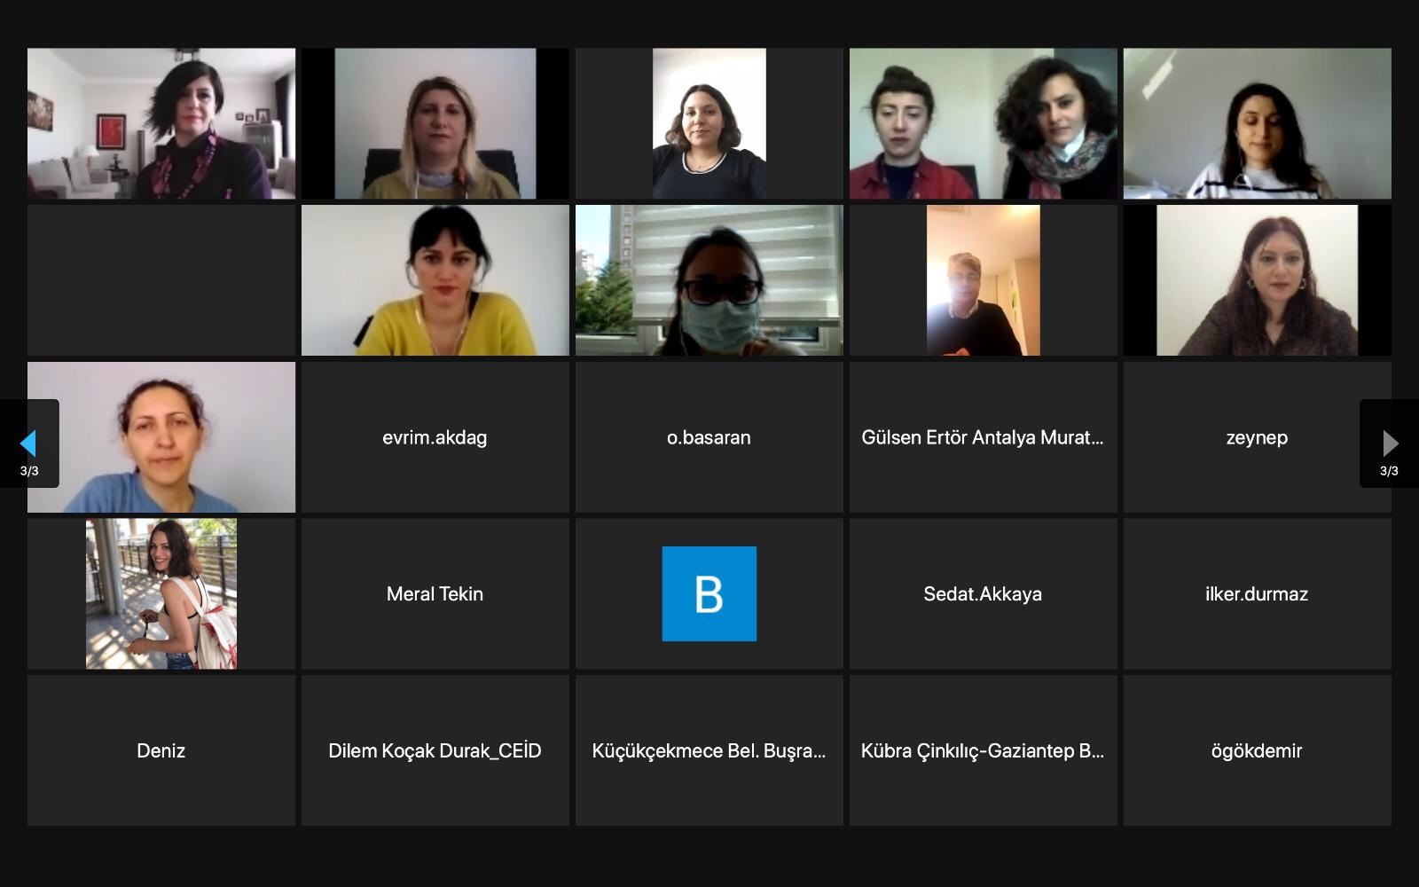Select video of woman wearing face mask

coord(709,280)
